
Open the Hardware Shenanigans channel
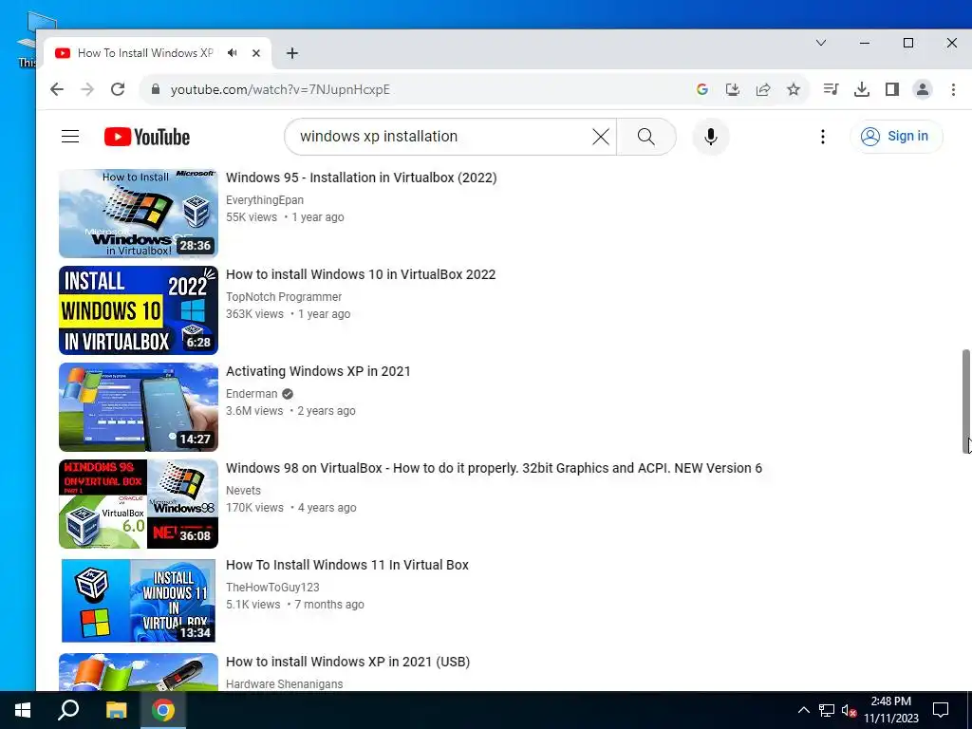click(x=285, y=683)
